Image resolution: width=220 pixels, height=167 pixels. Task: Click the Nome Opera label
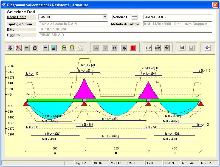pyautogui.click(x=17, y=17)
